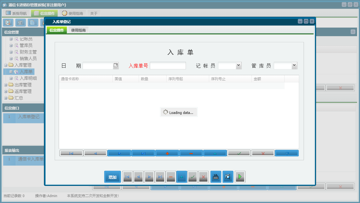Click the 报表输出 panel header
The height and width of the screenshot is (203, 360).
pos(23,150)
